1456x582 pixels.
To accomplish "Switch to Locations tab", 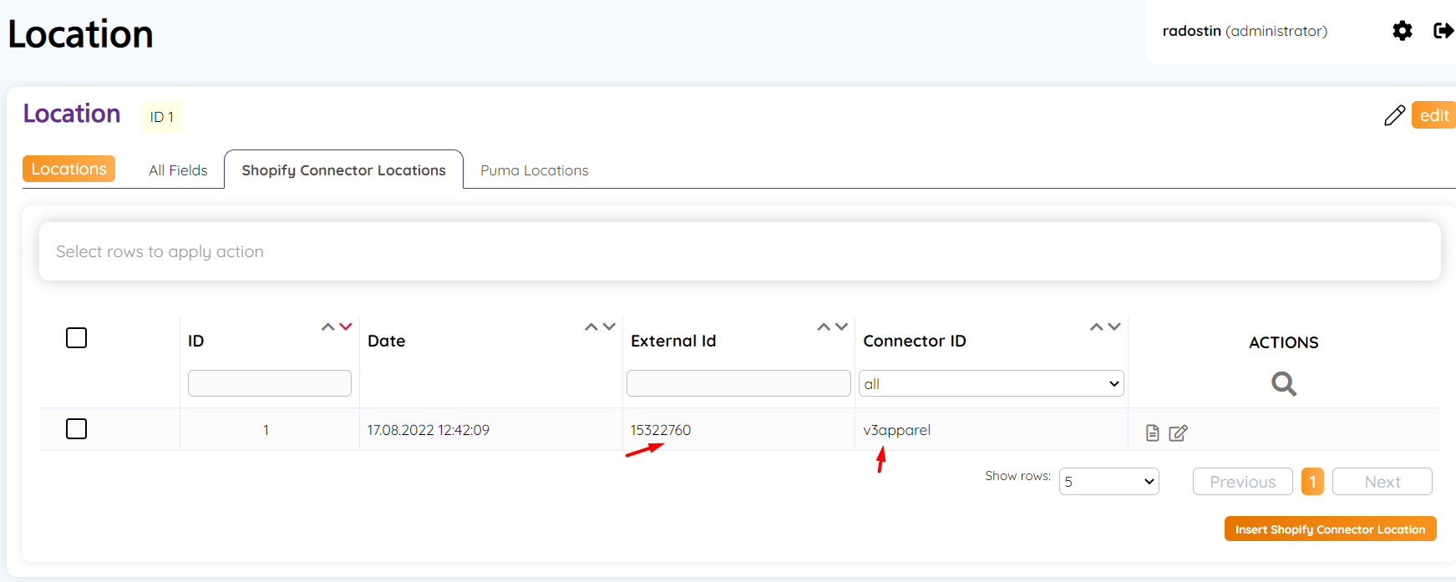I will click(68, 169).
